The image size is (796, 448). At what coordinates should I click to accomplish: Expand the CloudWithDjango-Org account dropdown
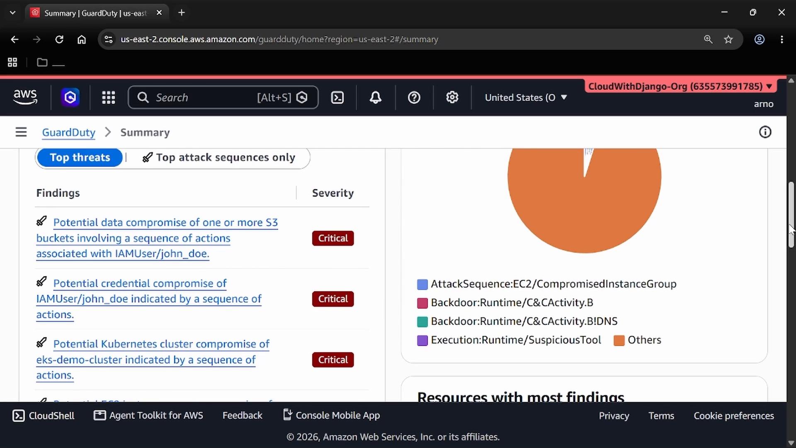pyautogui.click(x=680, y=86)
